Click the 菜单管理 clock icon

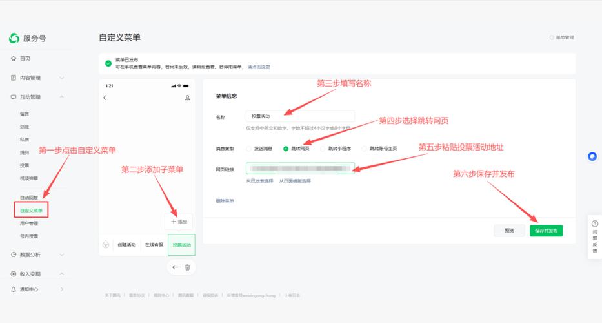point(552,37)
